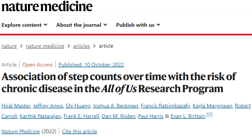Open nature medicine breadcrumb link
Image resolution: width=252 pixels, height=137 pixels.
point(45,46)
